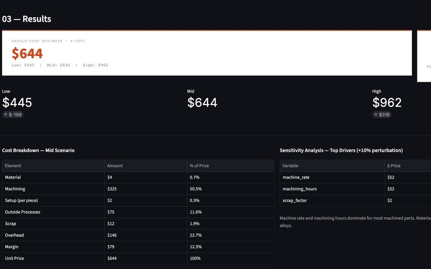Select the SHOULD-COST ESTIMATE – P-0001 label
431x269 pixels.
[x=48, y=41]
